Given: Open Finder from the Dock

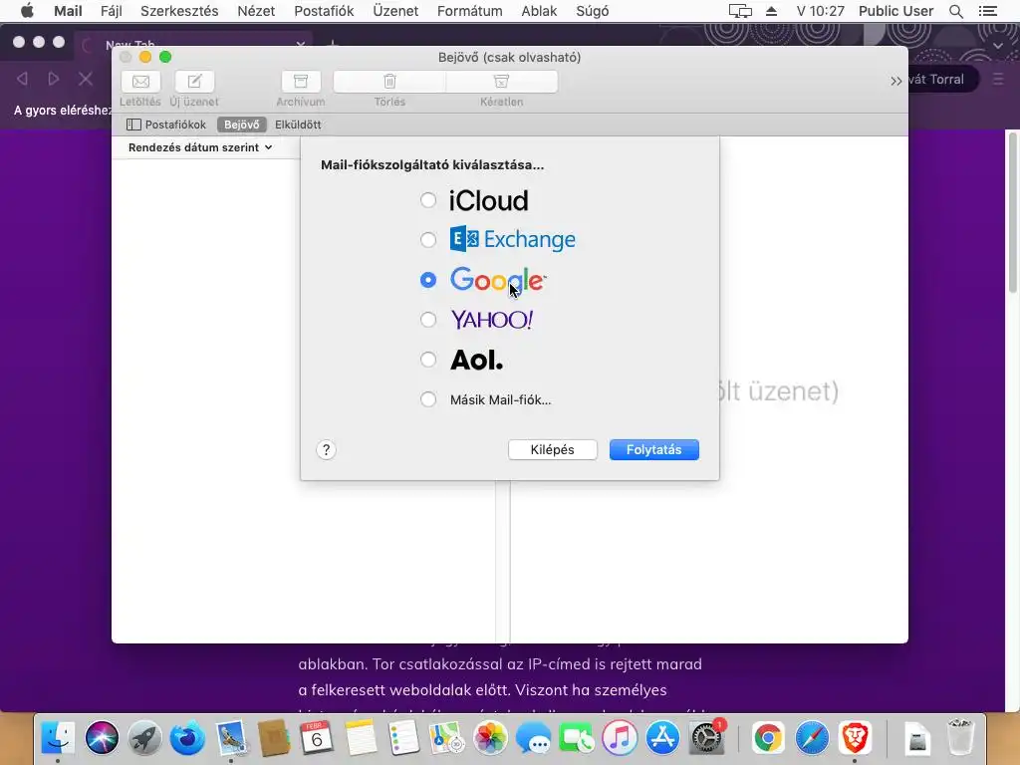Looking at the screenshot, I should [x=58, y=738].
